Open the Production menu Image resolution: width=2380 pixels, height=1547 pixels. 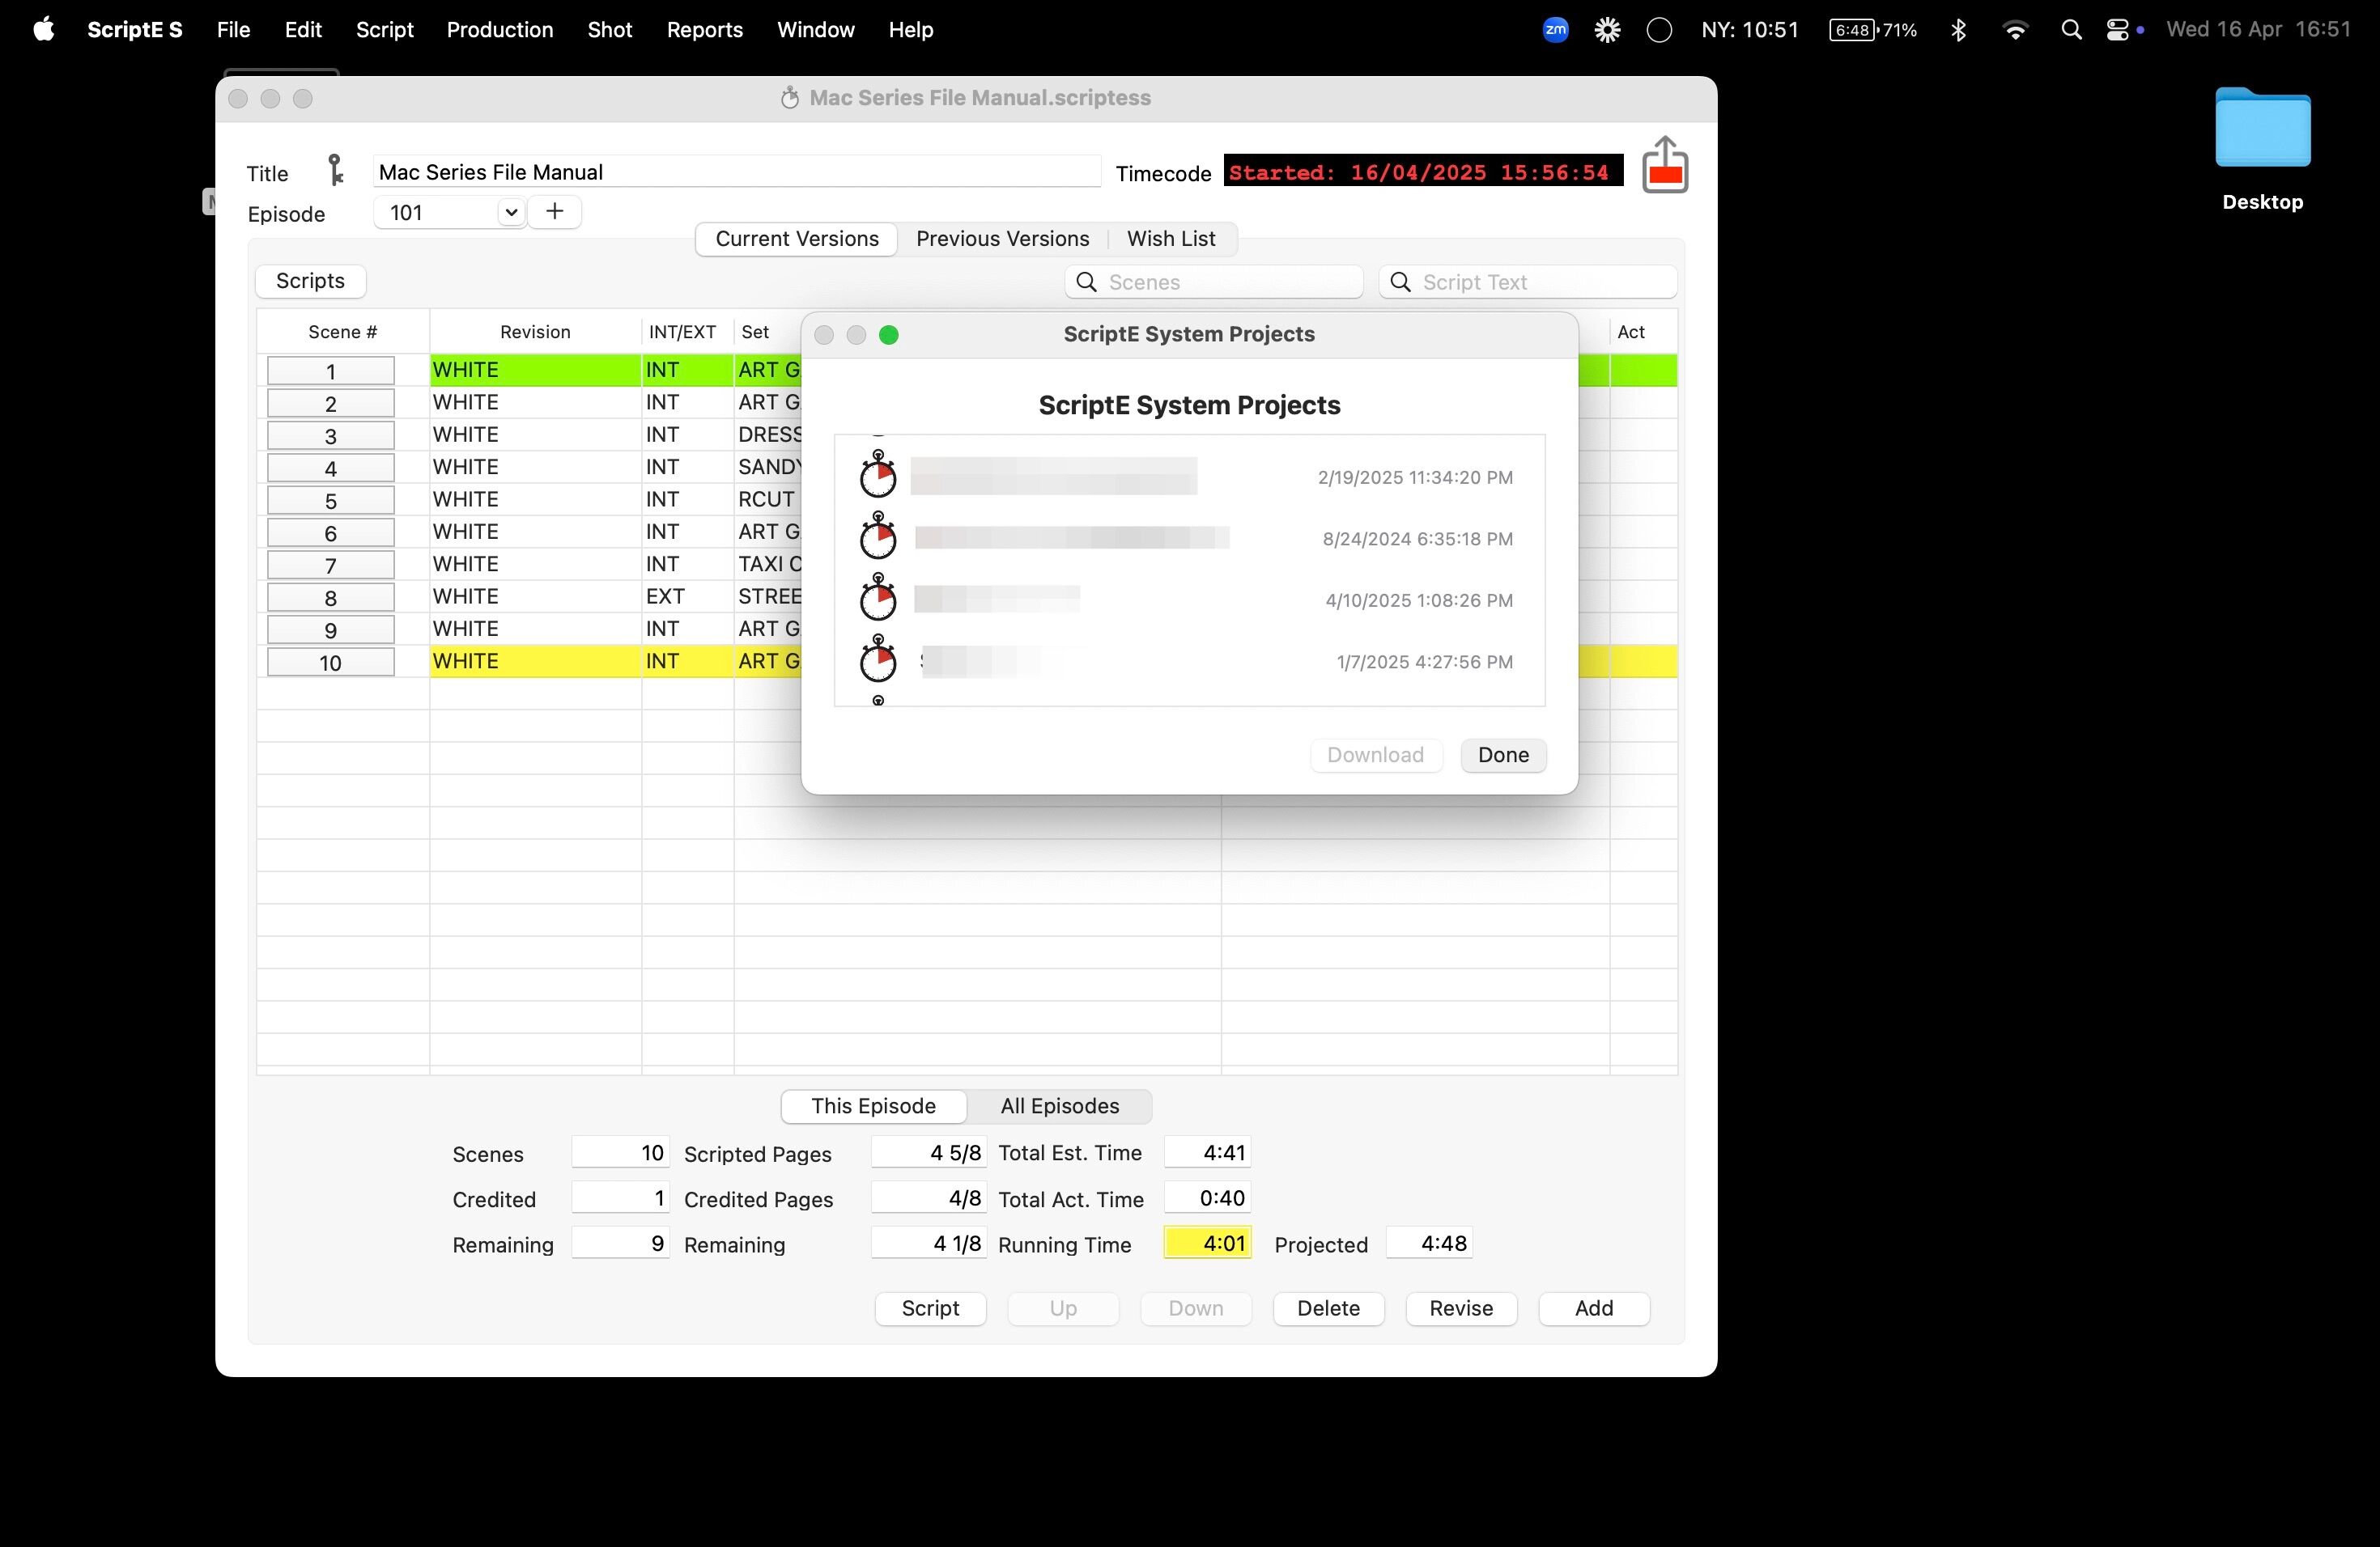click(499, 30)
